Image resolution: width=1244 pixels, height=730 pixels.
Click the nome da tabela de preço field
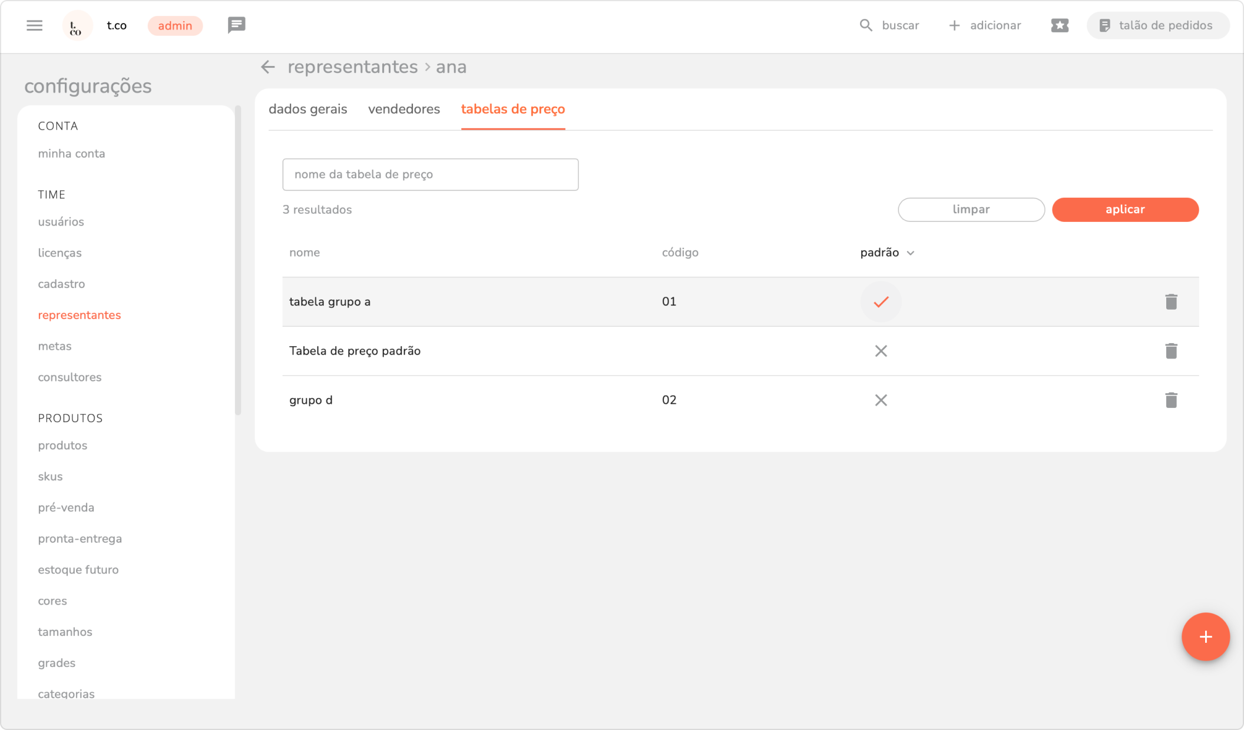pos(430,174)
